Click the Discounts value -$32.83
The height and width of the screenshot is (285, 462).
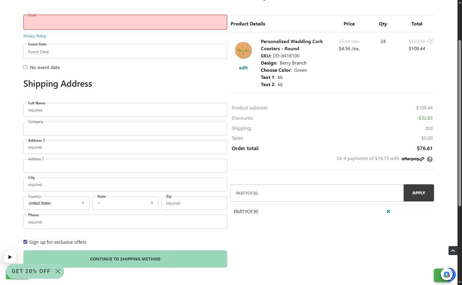[x=425, y=118]
